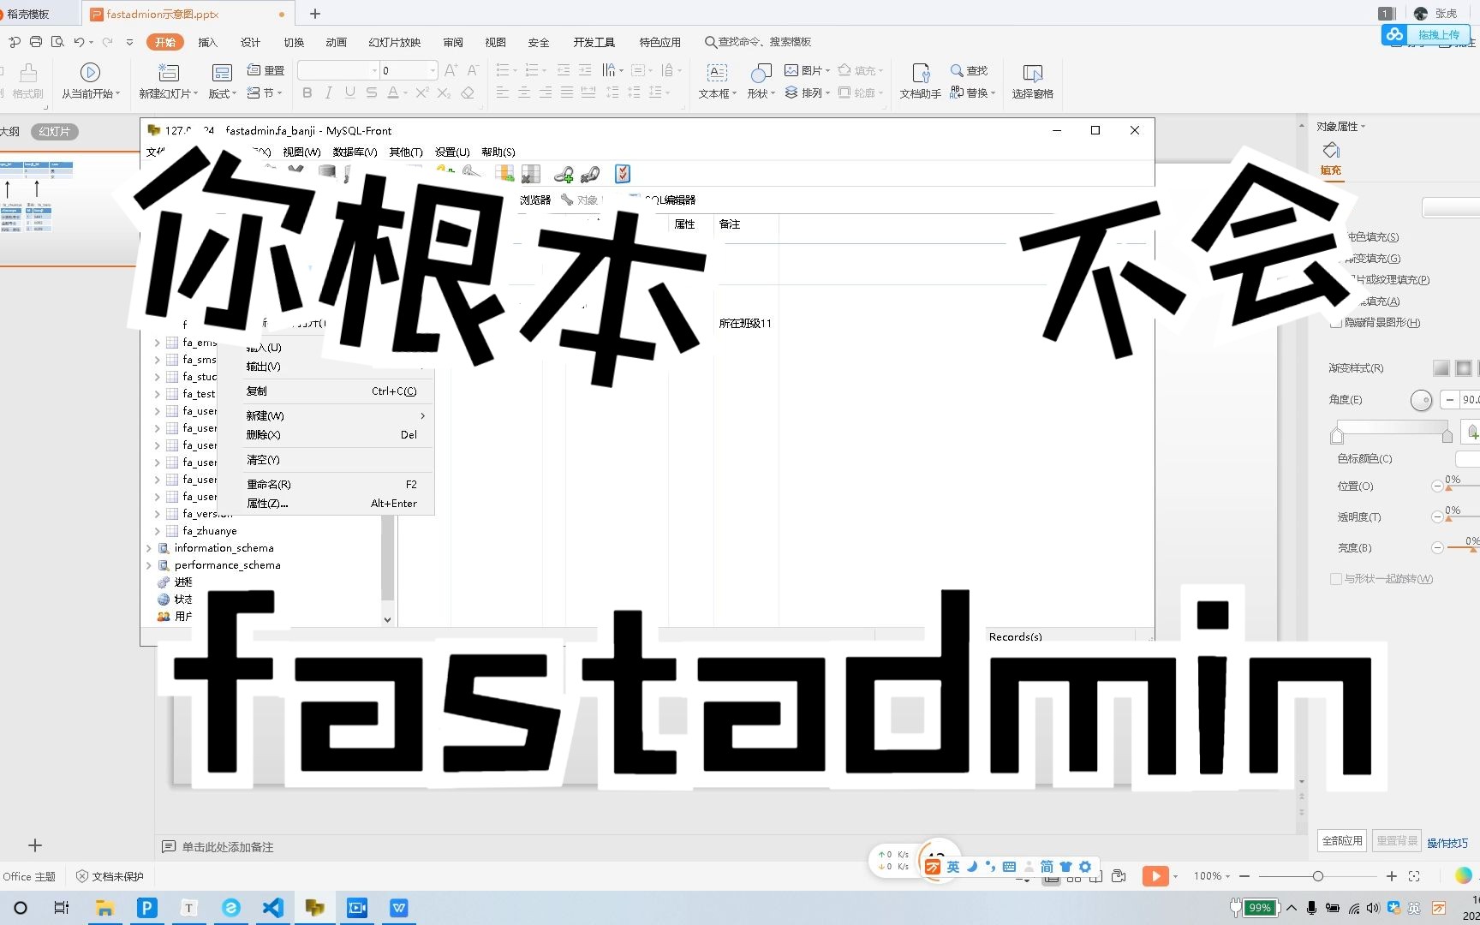1480x925 pixels.
Task: Click the New Slide (新建幻灯片) icon
Action: click(169, 73)
